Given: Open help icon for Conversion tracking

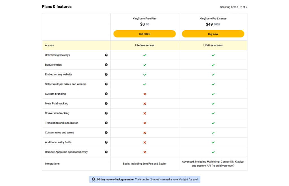Looking at the screenshot, I should 106,113.
